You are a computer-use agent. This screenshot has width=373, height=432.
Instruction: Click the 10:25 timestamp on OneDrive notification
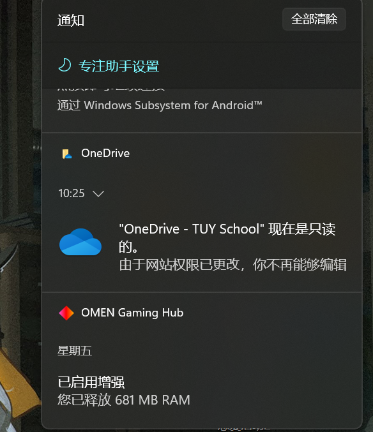pos(71,193)
